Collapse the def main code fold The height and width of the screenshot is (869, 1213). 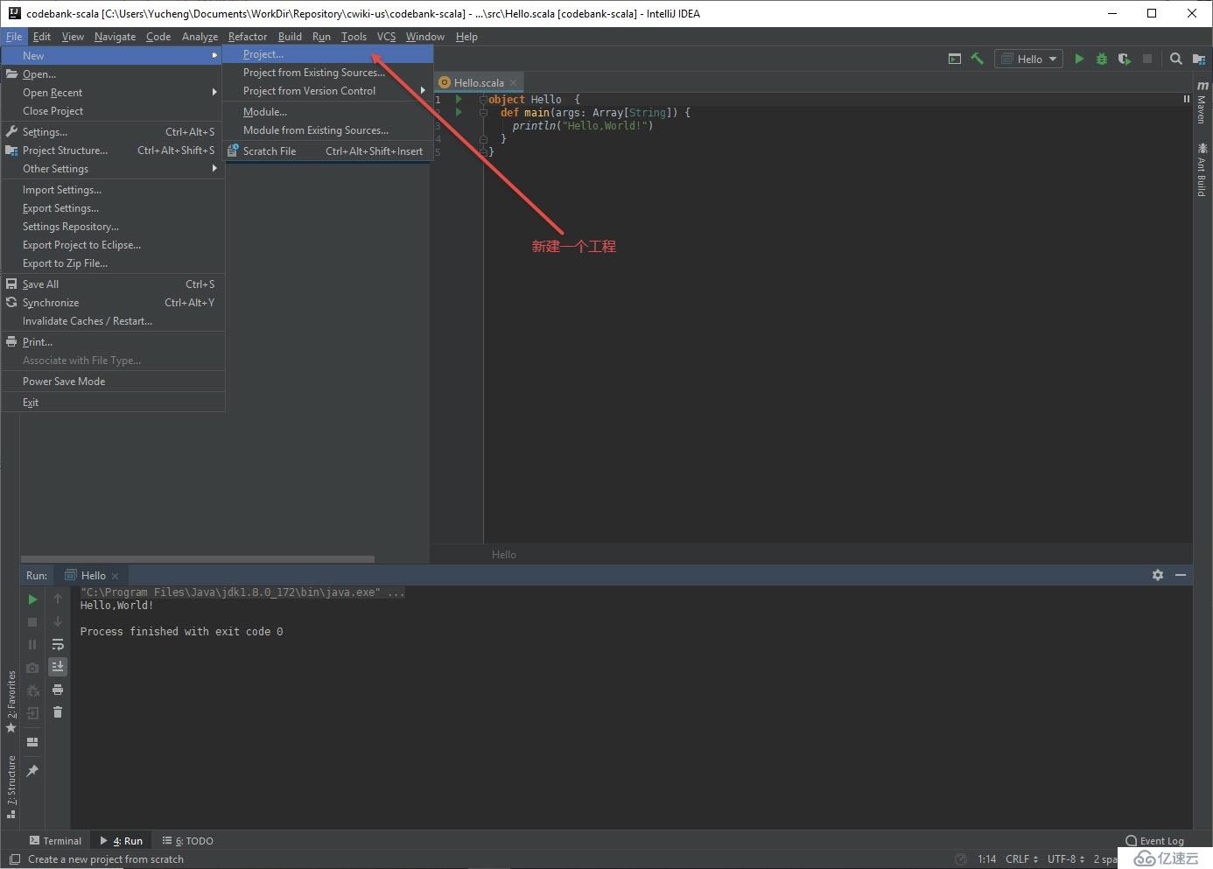pos(482,113)
